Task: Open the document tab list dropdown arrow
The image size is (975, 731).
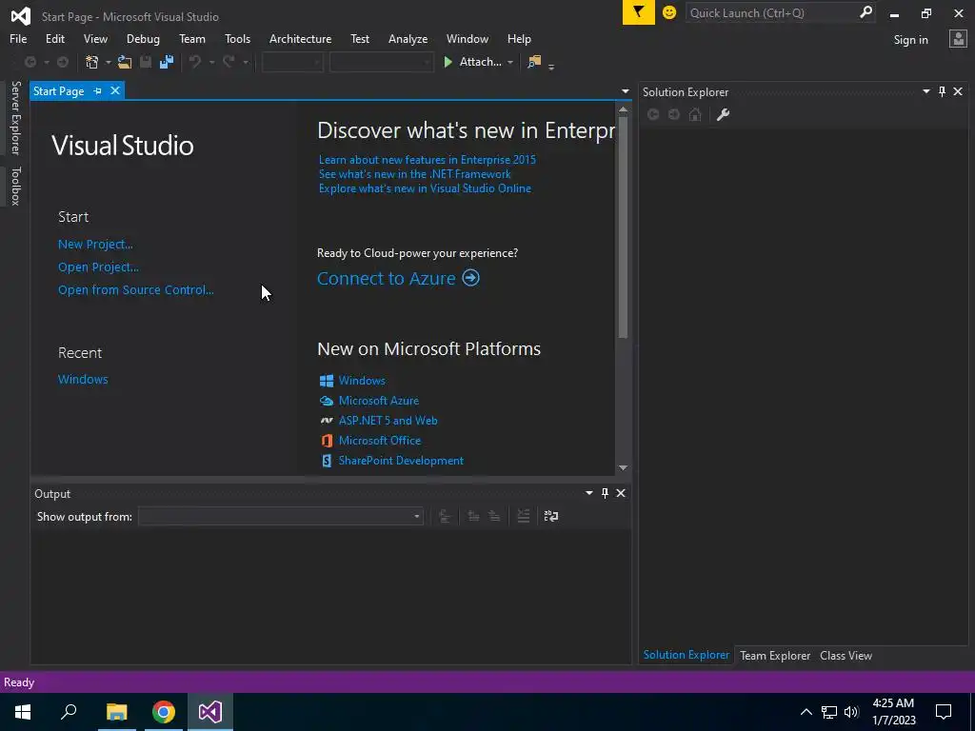Action: coord(625,91)
